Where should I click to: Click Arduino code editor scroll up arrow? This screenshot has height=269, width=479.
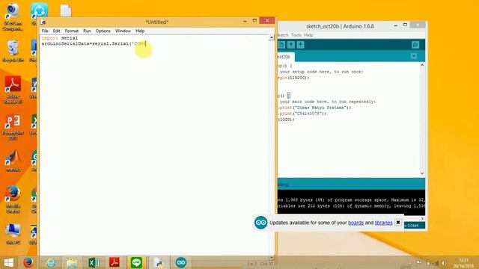point(422,65)
